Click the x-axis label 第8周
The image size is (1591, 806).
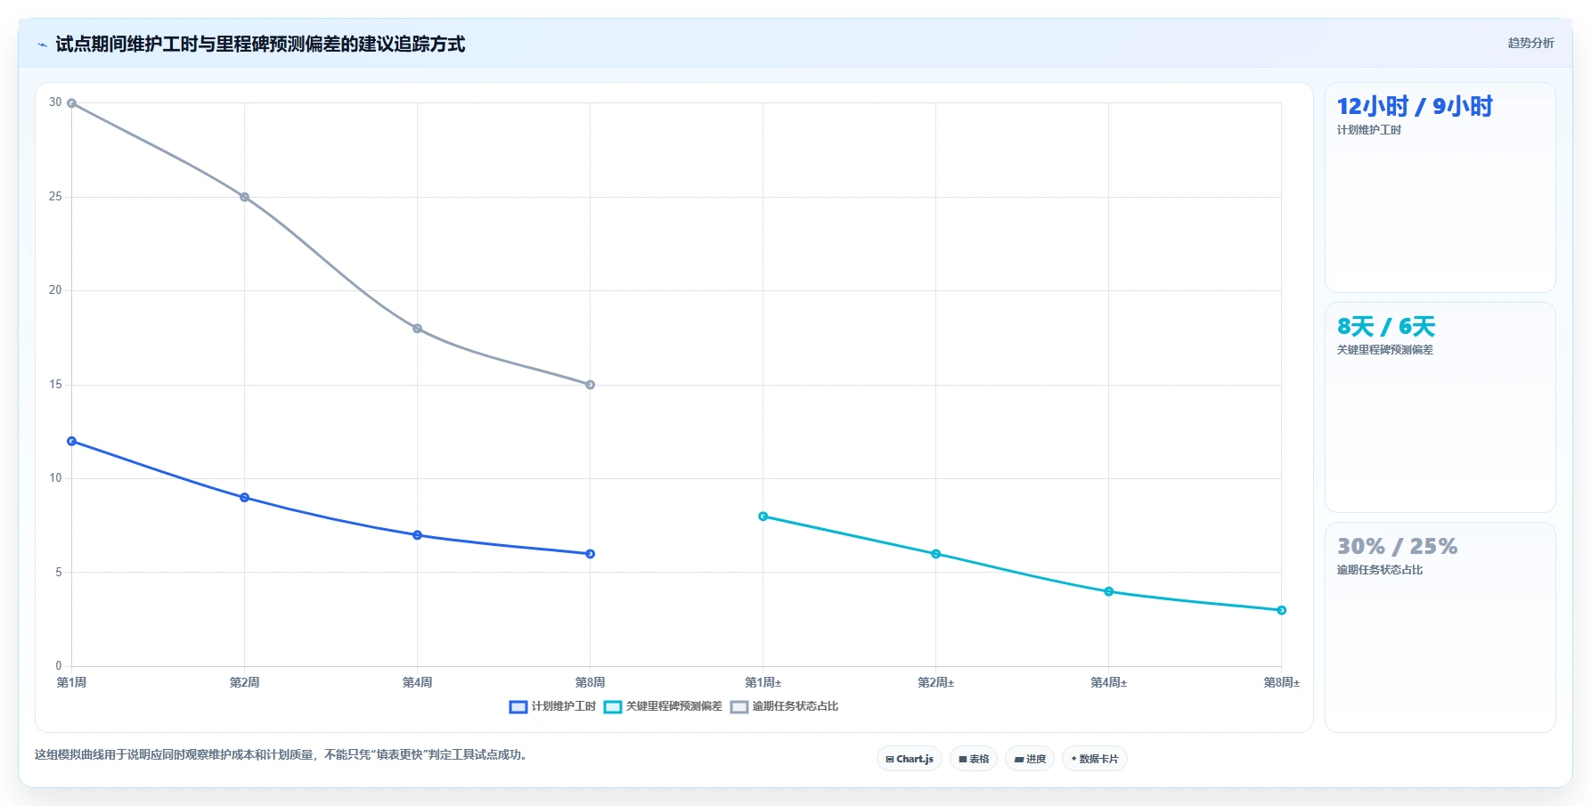click(x=591, y=683)
